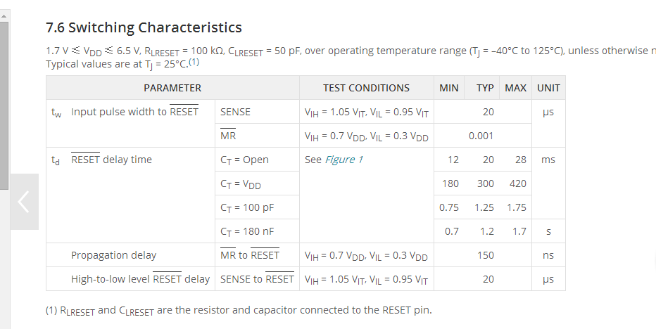Click the Propagation delay parameter cell
Viewport: 656px width, 329px height.
pos(113,255)
